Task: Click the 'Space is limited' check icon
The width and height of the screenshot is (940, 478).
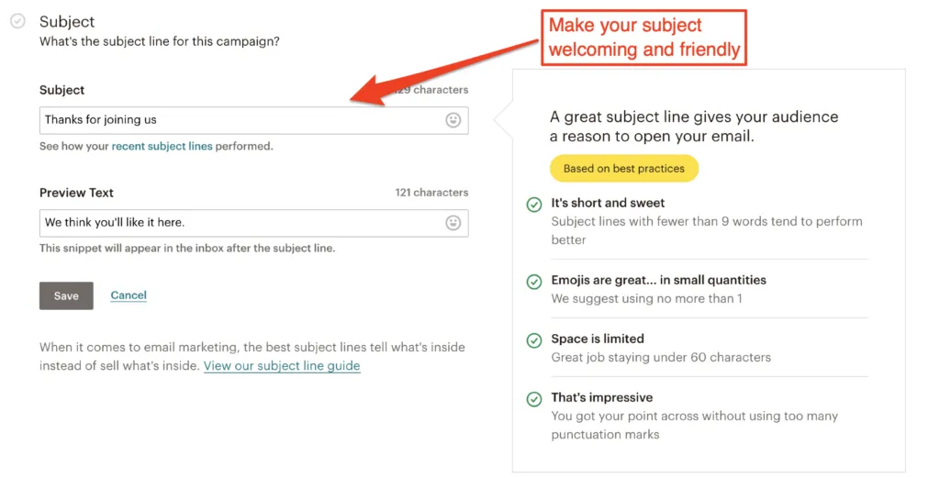Action: tap(533, 340)
